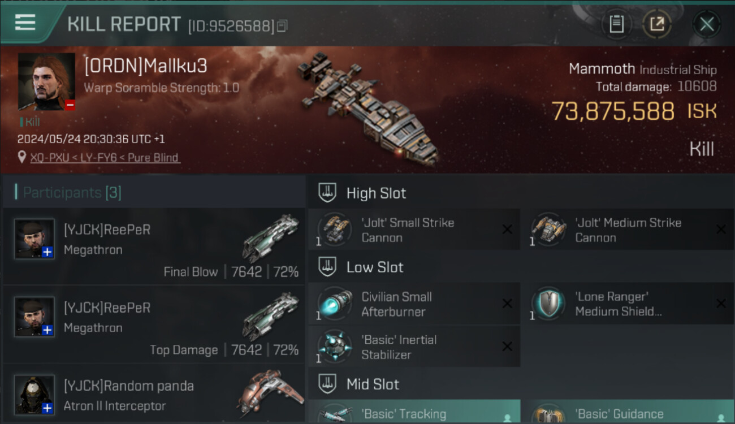Open the Participants [3] tab
Screen dimensions: 735x424
point(72,192)
